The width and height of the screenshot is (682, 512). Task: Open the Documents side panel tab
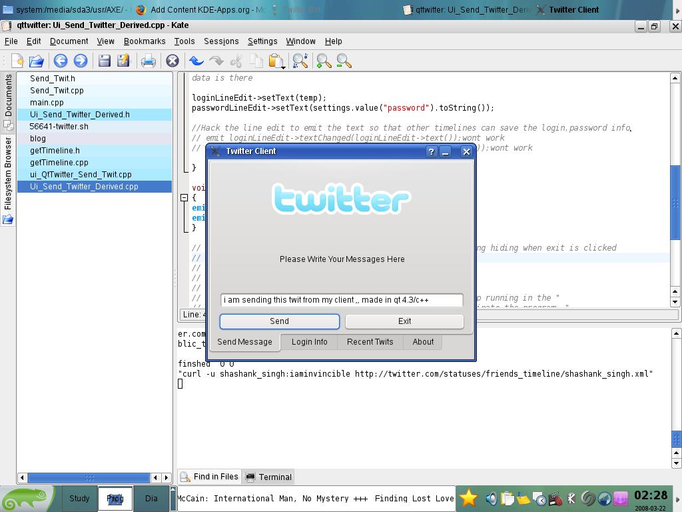[8, 101]
